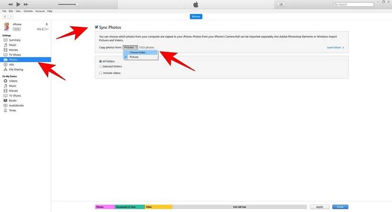Open the list view icon near search

[281, 4]
